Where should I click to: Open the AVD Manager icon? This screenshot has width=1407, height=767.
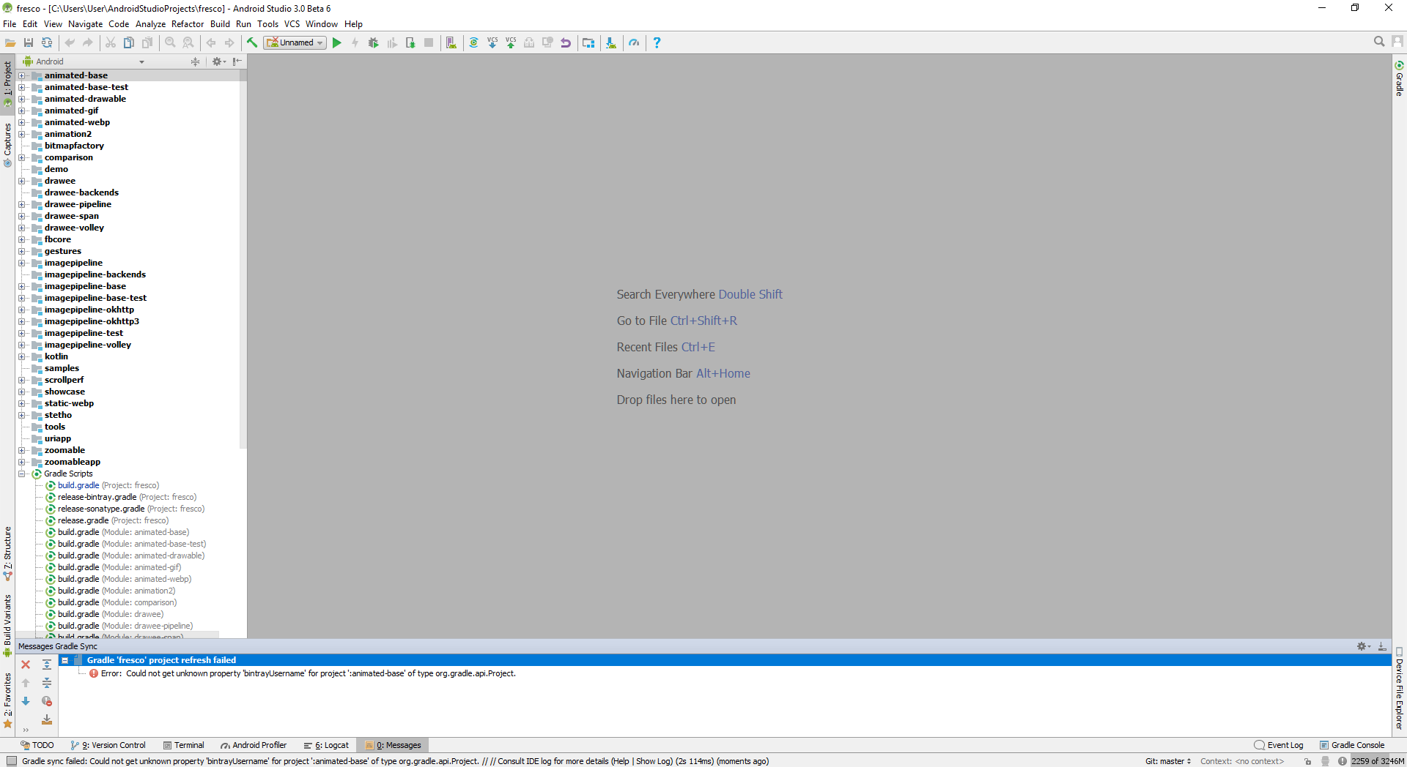pyautogui.click(x=451, y=42)
